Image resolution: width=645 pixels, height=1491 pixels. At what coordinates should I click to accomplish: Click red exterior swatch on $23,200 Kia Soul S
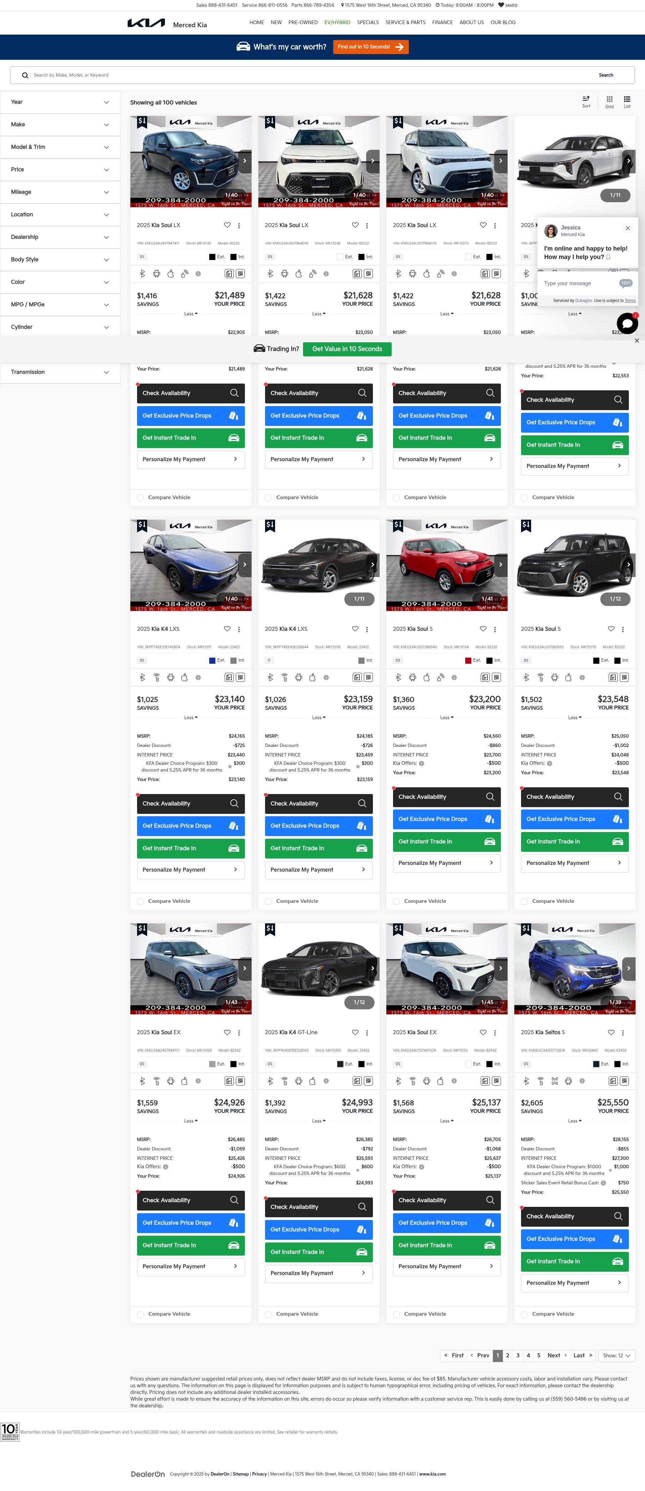pyautogui.click(x=468, y=660)
